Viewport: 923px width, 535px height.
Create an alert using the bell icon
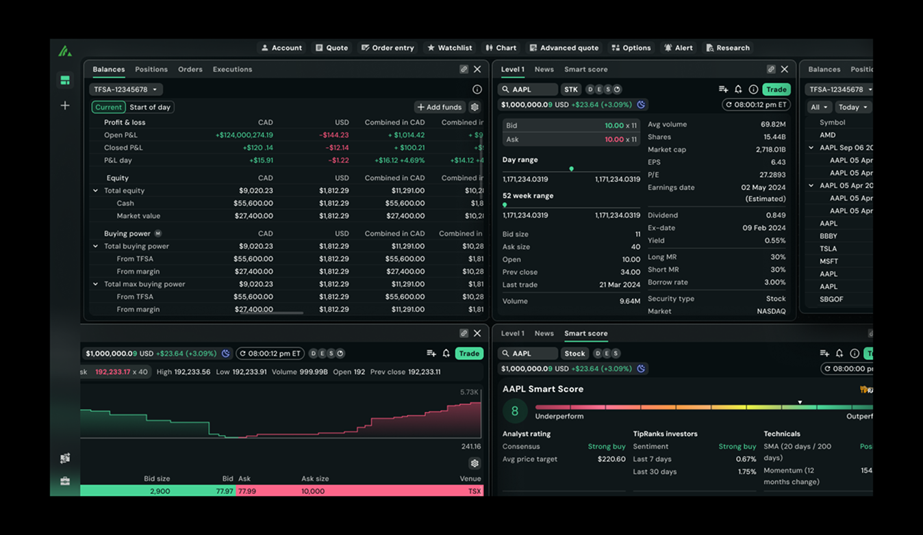point(738,89)
